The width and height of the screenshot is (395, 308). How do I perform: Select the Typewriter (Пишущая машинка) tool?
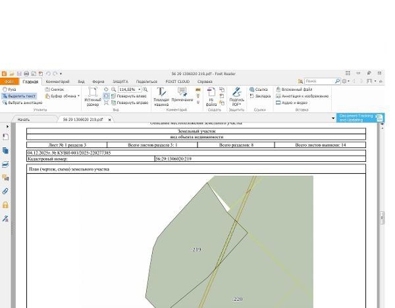(x=161, y=97)
